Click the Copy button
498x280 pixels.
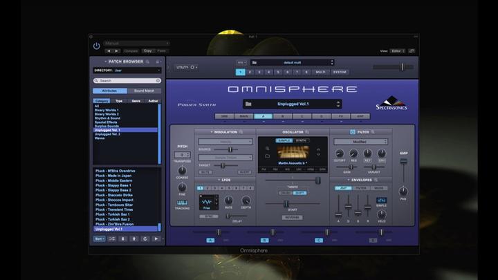[x=148, y=50]
